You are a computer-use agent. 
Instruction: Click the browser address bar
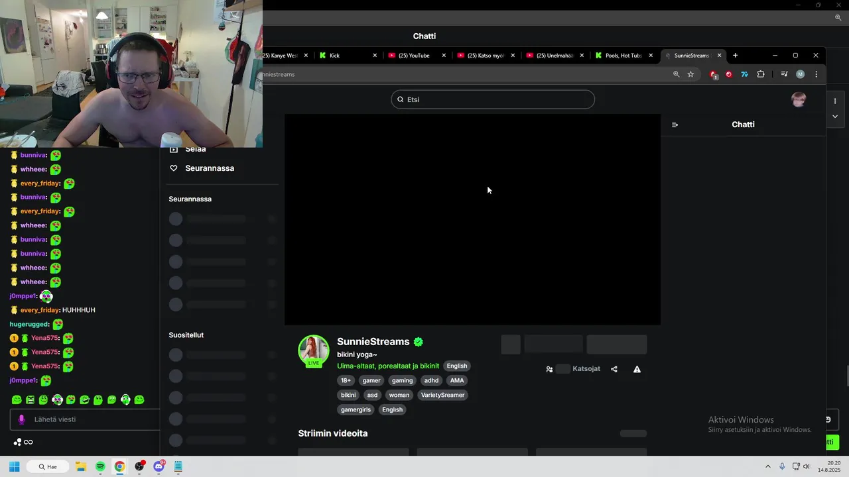point(464,74)
